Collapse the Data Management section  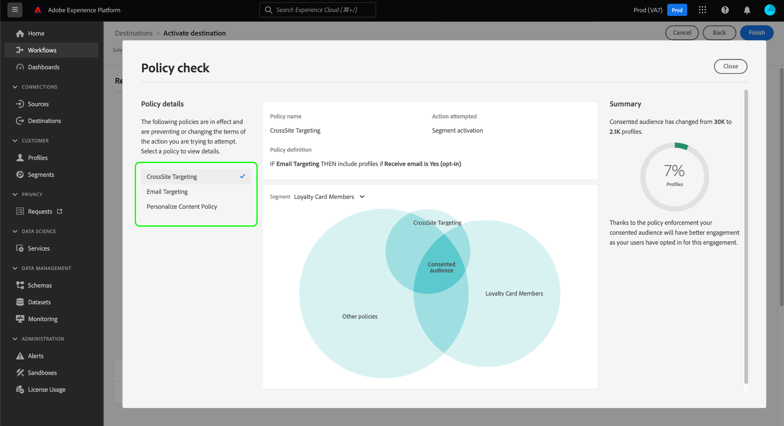[15, 268]
